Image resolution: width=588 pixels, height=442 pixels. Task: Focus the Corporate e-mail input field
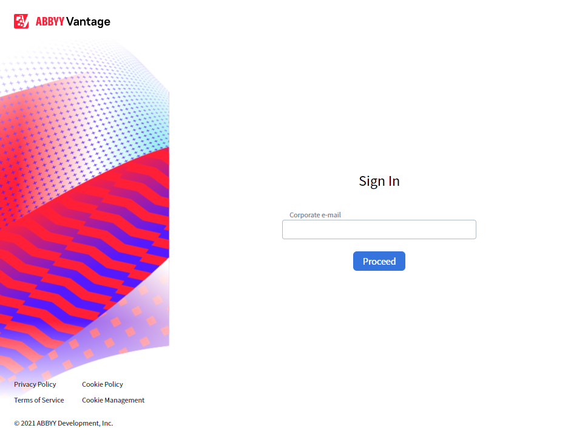click(379, 229)
